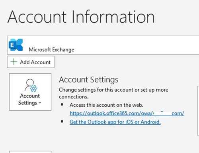The height and width of the screenshot is (153, 199).
Task: Click the person-with-gear Account Settings icon
Action: (31, 85)
